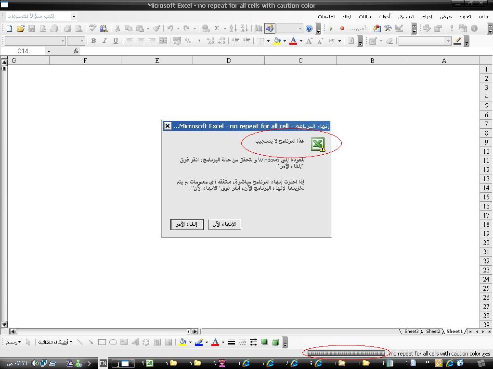Click the Line Style icon
The width and height of the screenshot is (493, 369).
pyautogui.click(x=231, y=342)
